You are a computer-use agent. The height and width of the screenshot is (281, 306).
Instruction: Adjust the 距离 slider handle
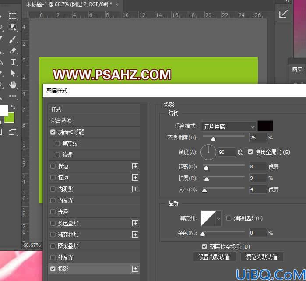tap(206, 167)
